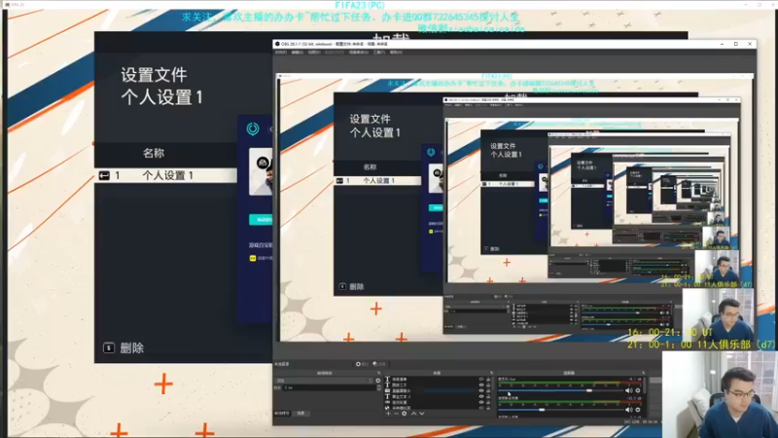Mute first mixer channel speaker icon

[x=628, y=390]
